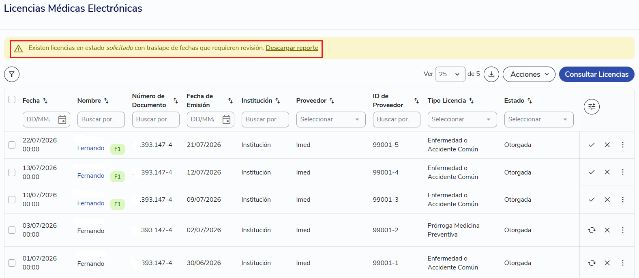Open calendar picker in Fecha de Emisión filter
Viewport: 639px width, 278px height.
(x=226, y=119)
